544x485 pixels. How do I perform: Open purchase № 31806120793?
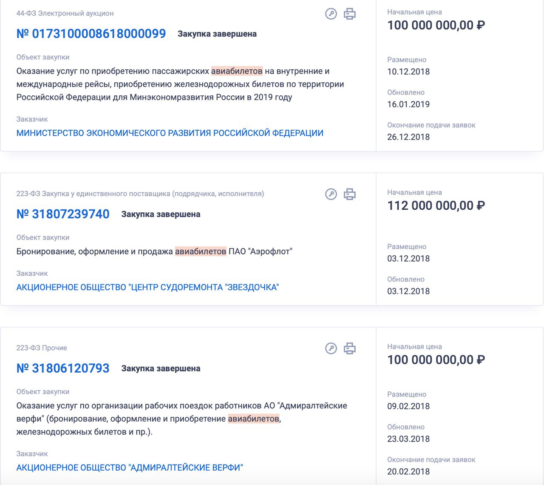click(x=63, y=368)
